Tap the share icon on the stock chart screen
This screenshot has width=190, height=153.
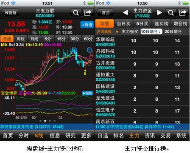click(88, 13)
